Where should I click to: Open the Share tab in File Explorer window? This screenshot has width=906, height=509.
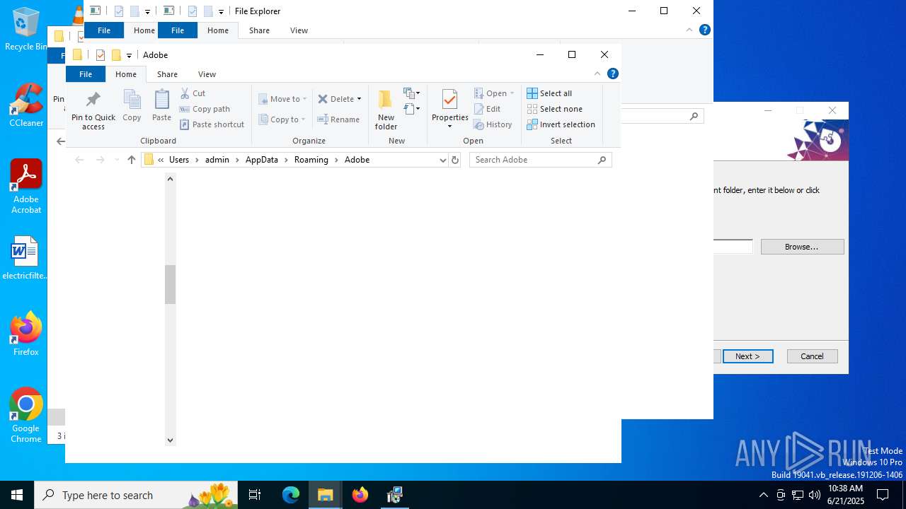click(x=259, y=30)
